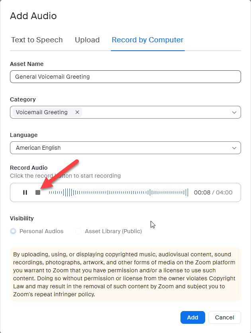This screenshot has height=333, width=251.
Task: Pause the audio recording
Action: coord(25,192)
